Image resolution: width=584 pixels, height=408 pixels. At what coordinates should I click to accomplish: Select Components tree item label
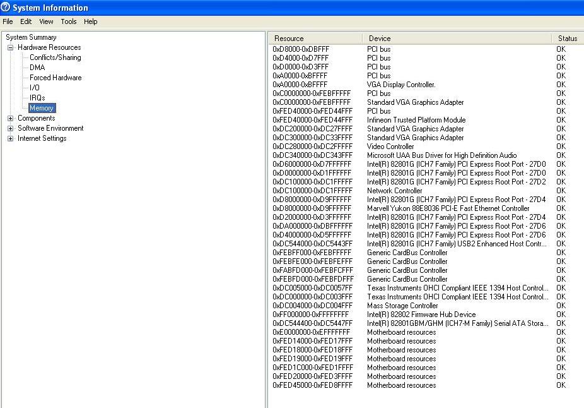pos(37,118)
